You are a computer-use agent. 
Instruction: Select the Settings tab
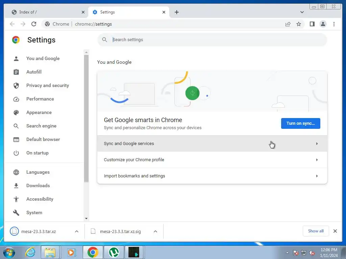[x=129, y=12]
